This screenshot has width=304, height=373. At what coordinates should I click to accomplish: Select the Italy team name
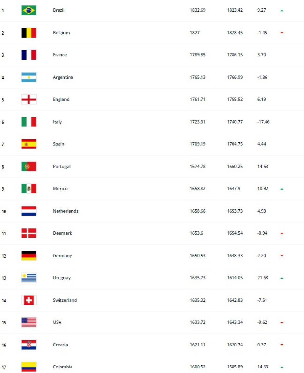pyautogui.click(x=57, y=122)
